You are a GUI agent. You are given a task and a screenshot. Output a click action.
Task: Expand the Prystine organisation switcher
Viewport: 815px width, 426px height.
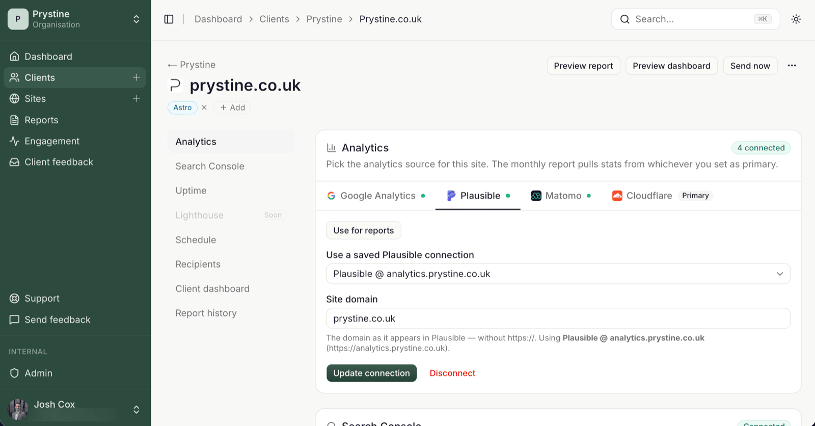click(136, 19)
